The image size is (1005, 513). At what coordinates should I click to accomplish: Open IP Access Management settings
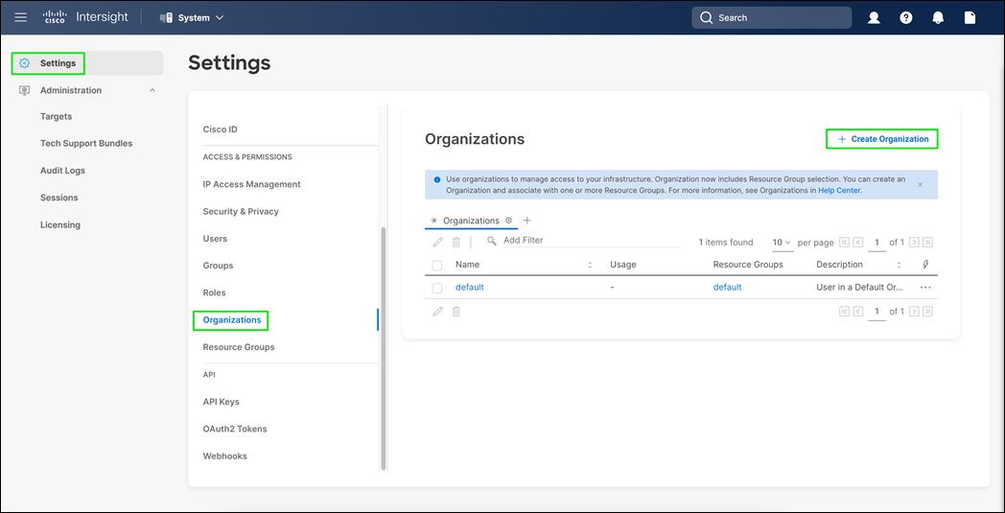[251, 184]
